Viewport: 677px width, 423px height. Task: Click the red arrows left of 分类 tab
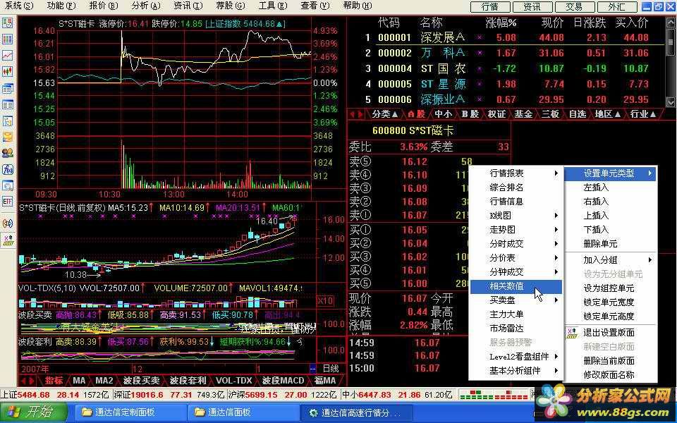[357, 114]
